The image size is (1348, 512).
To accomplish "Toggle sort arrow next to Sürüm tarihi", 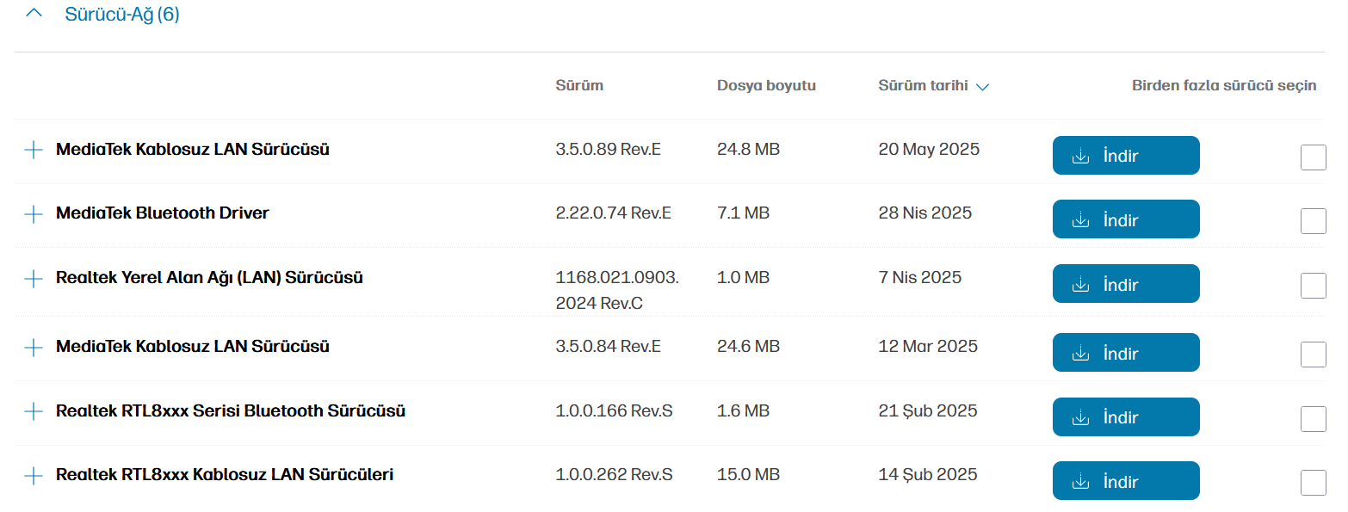I will pyautogui.click(x=983, y=87).
